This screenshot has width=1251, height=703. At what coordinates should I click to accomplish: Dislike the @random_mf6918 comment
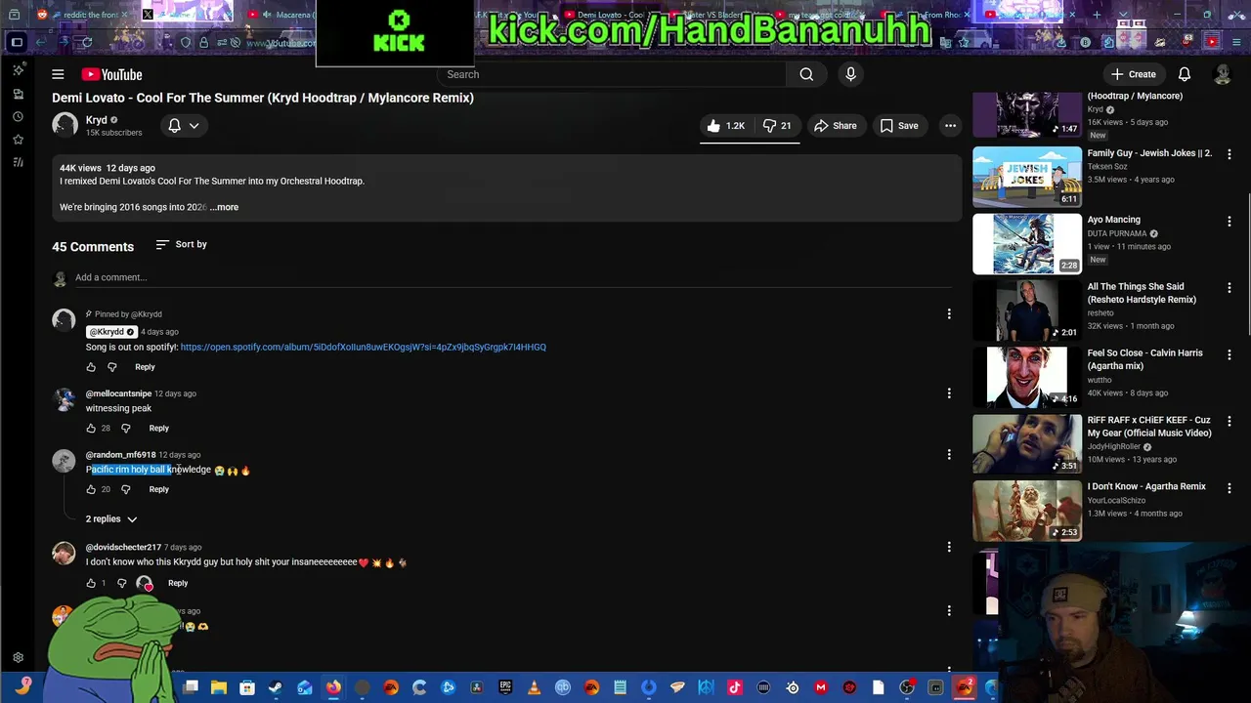[x=125, y=489]
